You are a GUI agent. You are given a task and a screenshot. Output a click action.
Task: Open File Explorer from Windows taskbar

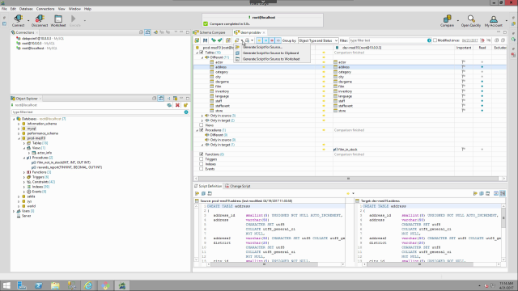pyautogui.click(x=55, y=285)
